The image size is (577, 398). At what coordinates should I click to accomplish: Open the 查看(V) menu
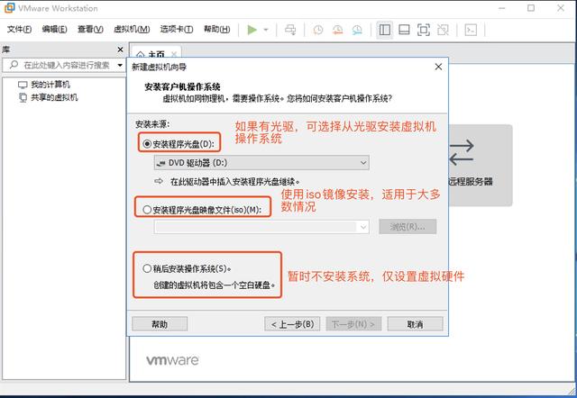[x=90, y=29]
